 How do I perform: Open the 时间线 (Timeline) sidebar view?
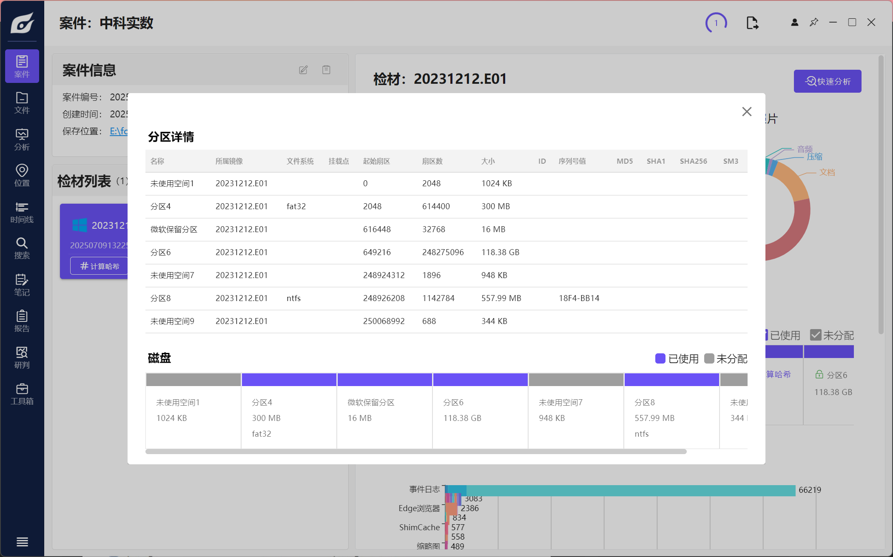(22, 212)
